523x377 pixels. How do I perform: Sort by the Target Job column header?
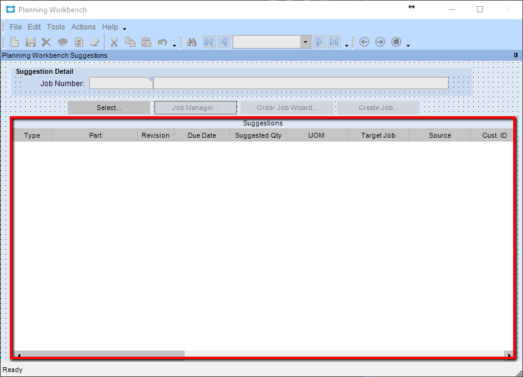(378, 135)
